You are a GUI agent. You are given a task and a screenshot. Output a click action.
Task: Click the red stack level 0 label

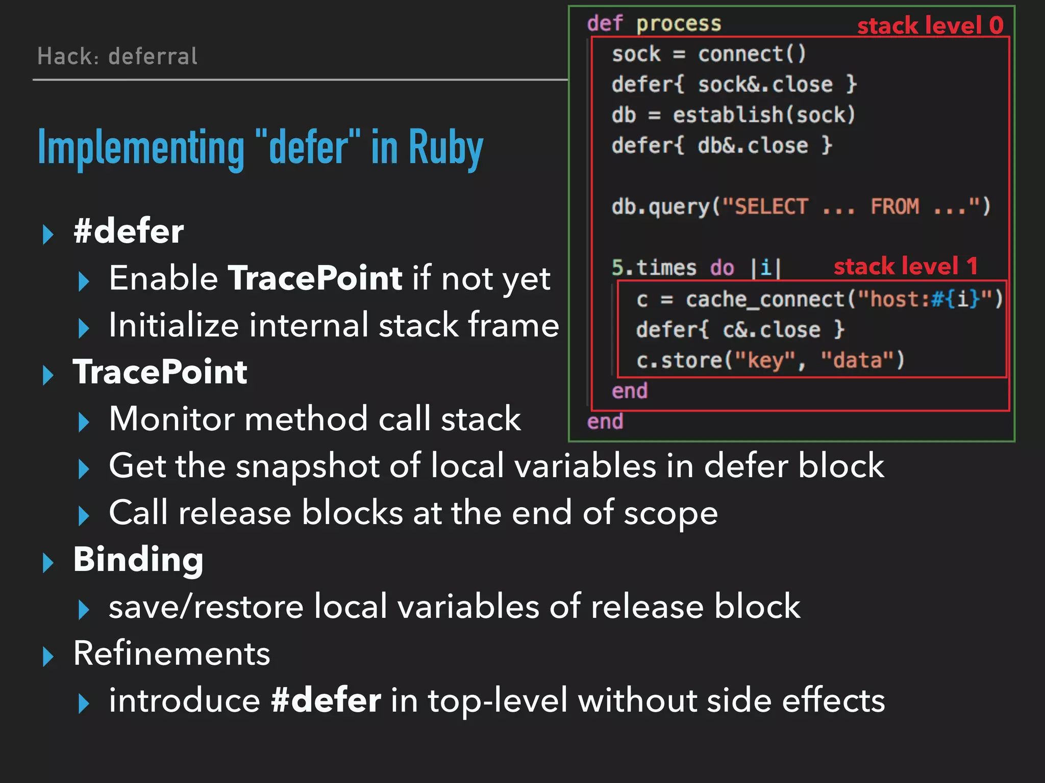930,25
